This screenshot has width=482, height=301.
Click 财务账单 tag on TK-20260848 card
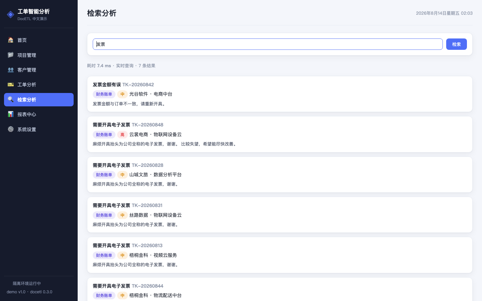pyautogui.click(x=104, y=134)
